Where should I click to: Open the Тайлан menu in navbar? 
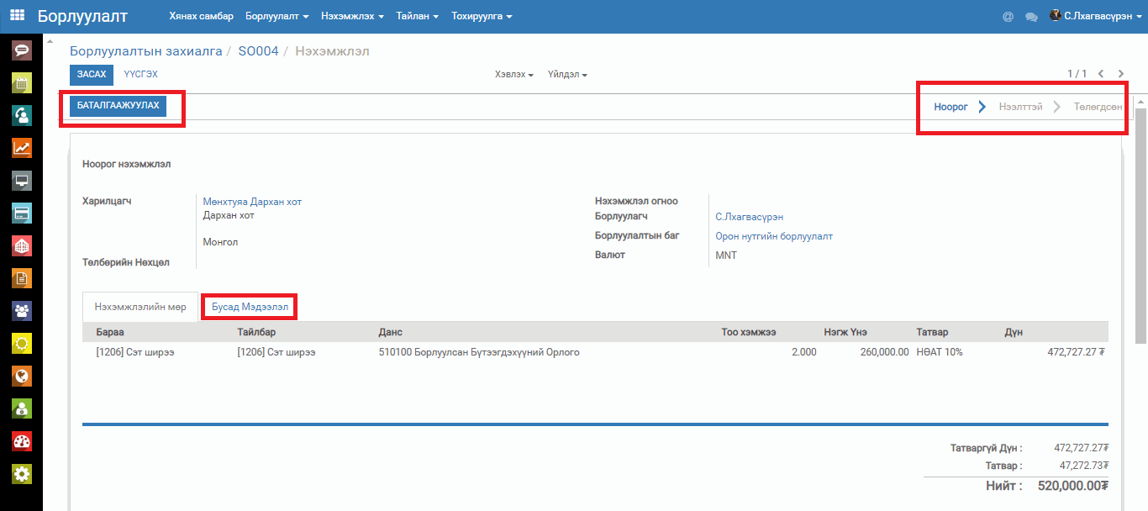[418, 16]
